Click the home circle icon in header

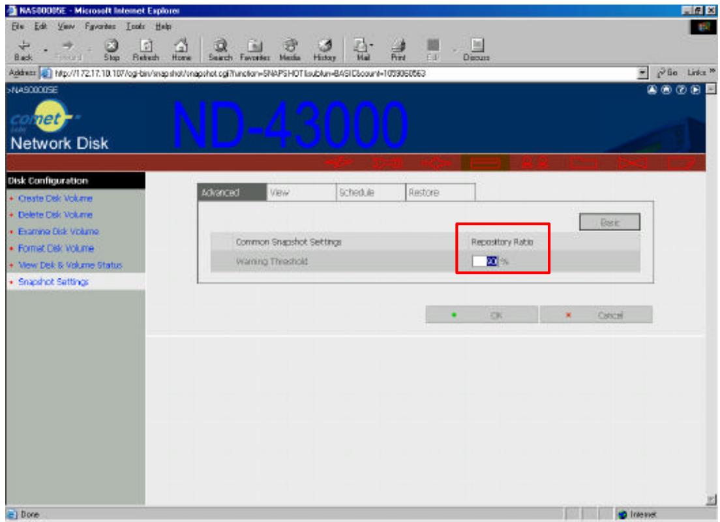click(x=667, y=89)
